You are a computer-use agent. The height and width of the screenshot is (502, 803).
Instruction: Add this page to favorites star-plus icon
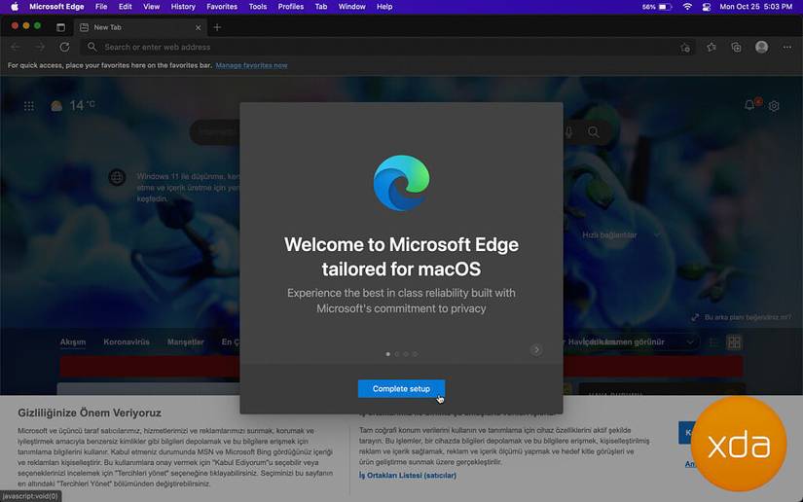[x=685, y=48]
